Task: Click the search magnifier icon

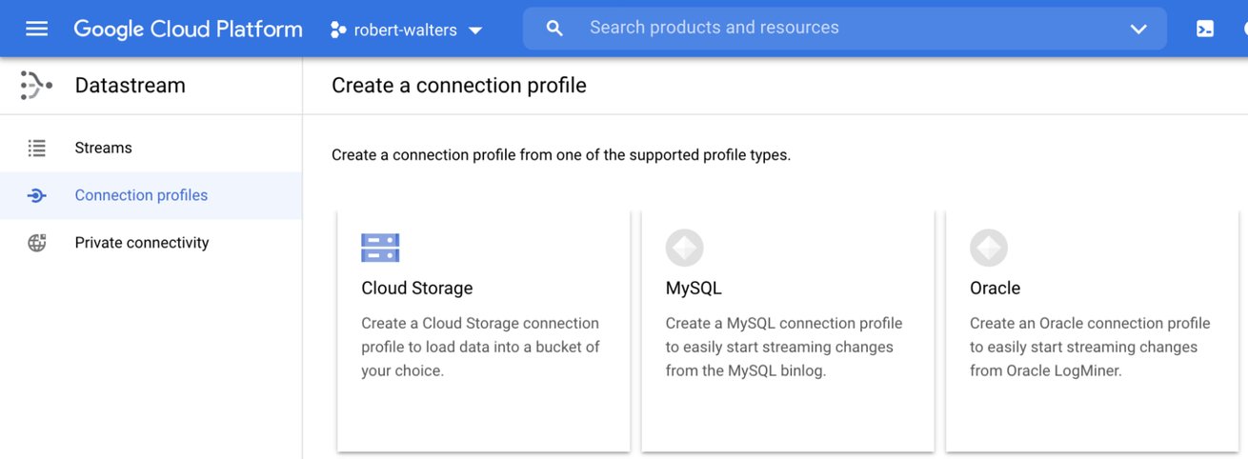Action: [554, 29]
